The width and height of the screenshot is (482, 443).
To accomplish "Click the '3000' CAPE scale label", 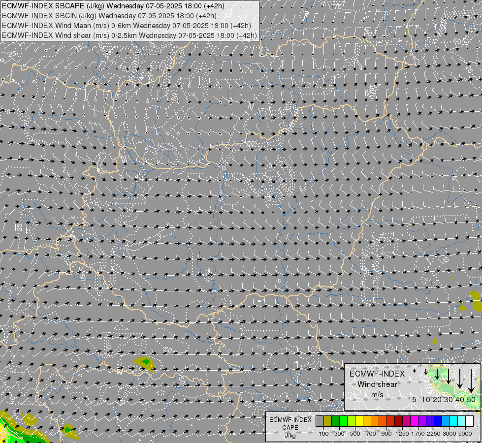I will (450, 434).
